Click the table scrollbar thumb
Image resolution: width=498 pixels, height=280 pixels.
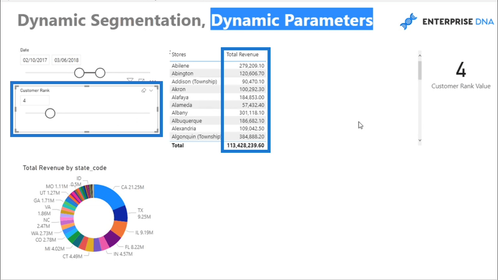coord(420,70)
